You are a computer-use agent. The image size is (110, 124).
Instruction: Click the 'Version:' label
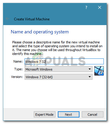tap(17, 77)
